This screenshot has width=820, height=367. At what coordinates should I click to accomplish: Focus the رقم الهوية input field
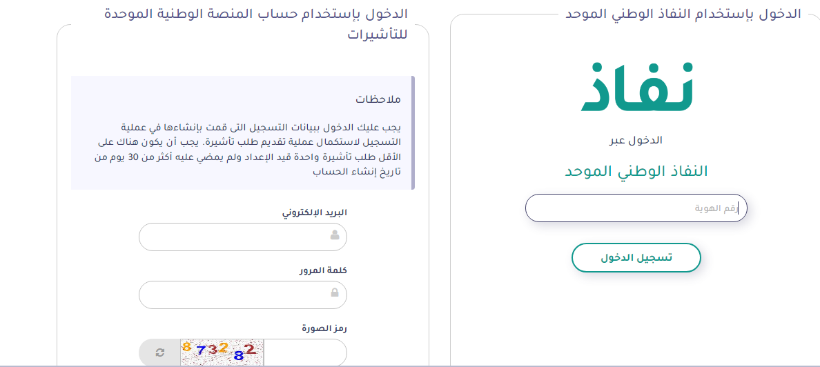[636, 208]
